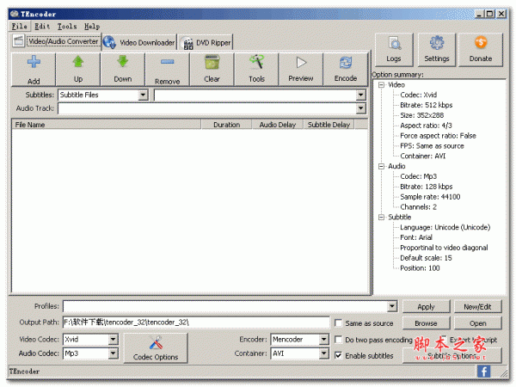Enable Same as source checkbox
The width and height of the screenshot is (516, 387).
point(338,322)
